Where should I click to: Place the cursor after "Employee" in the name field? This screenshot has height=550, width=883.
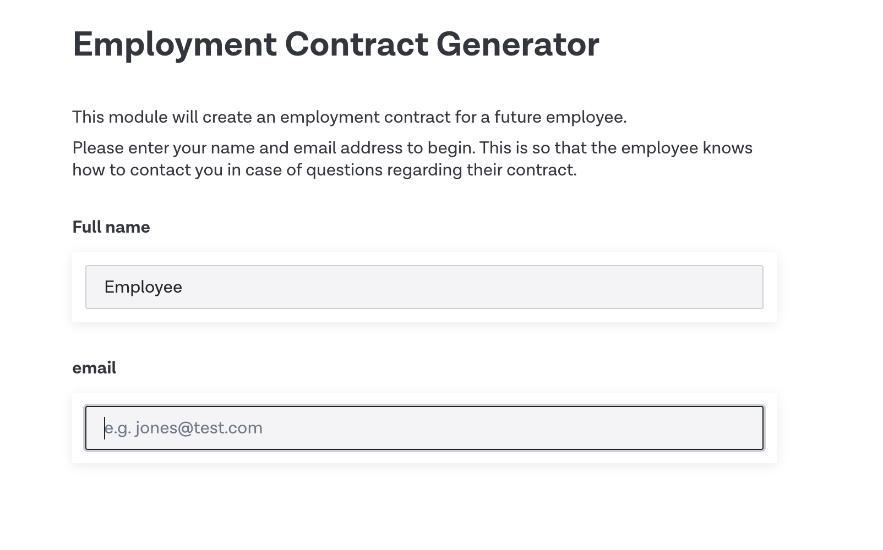coord(184,287)
